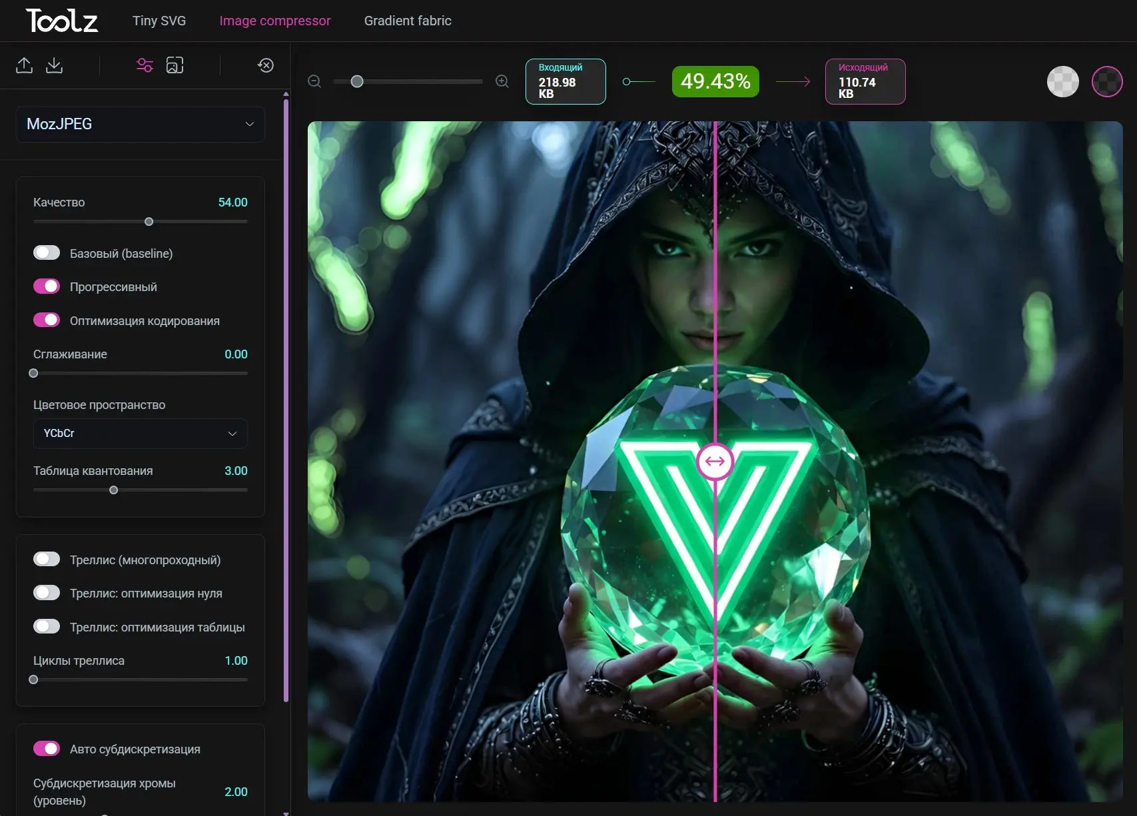Click the Качество slider handle

tap(149, 222)
